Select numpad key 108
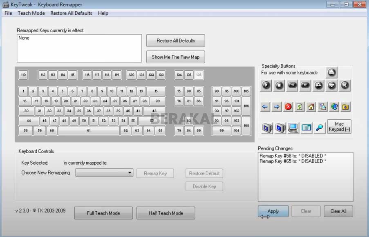The width and height of the screenshot is (369, 237). [246, 125]
